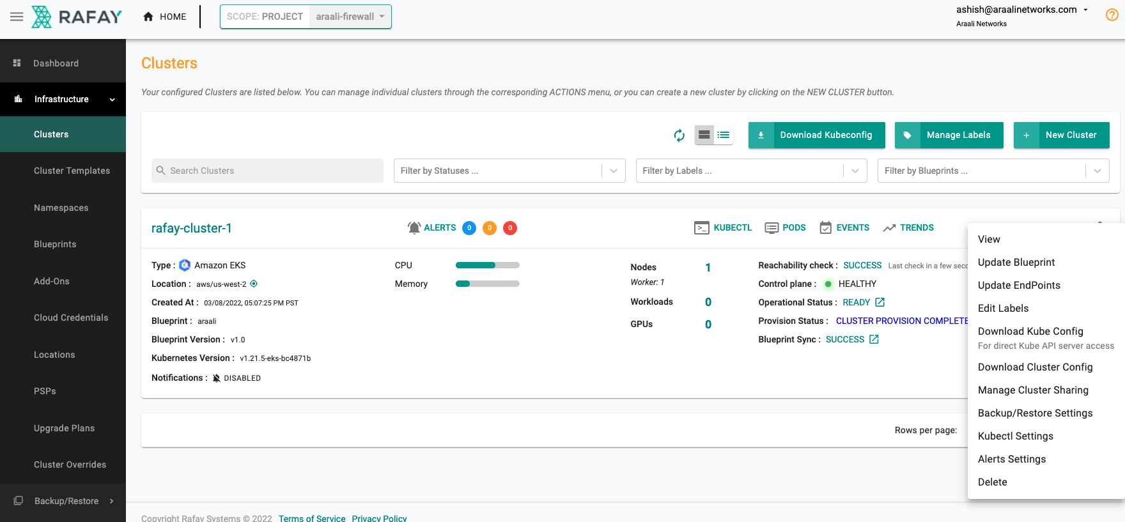Click in the Search Clusters field

pos(267,171)
